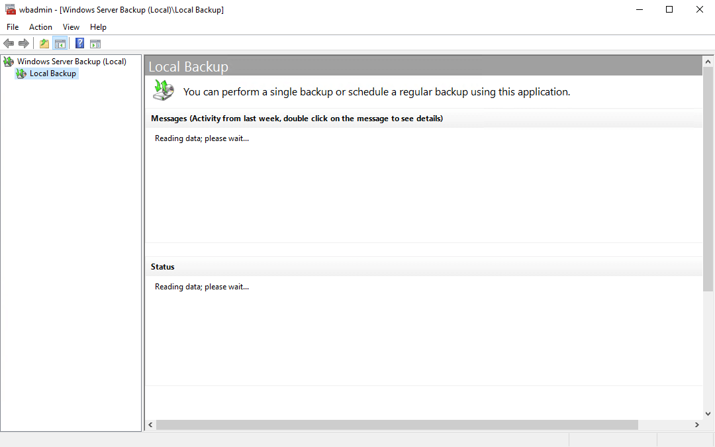Click the vertical scrollbar down arrow

708,414
